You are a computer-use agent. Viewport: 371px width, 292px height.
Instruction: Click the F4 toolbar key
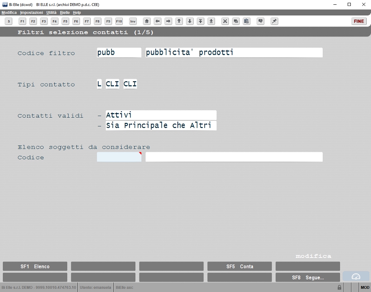point(55,21)
